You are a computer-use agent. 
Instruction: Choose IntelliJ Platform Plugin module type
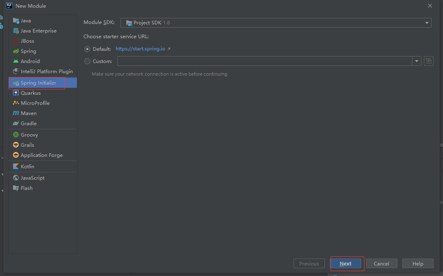(x=43, y=71)
